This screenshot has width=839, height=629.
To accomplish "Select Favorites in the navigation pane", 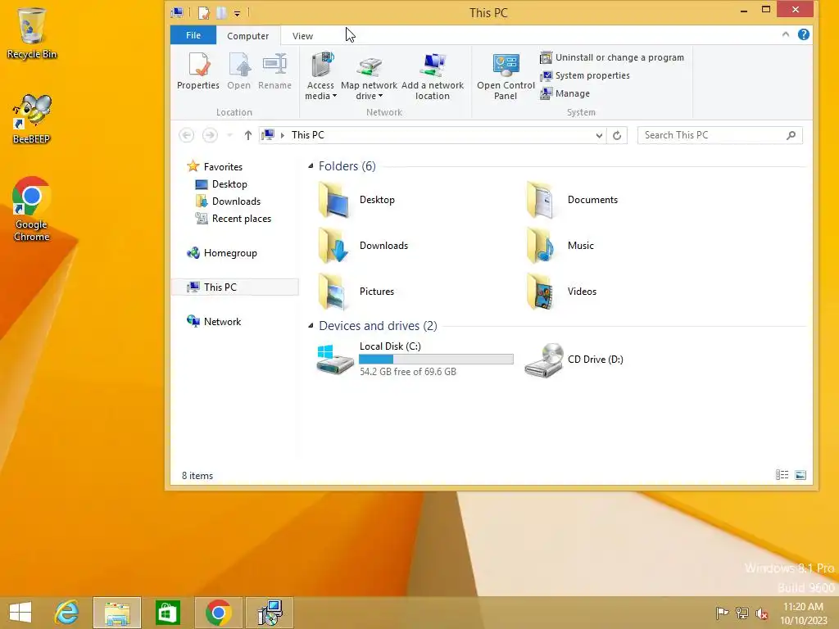I will pos(215,166).
